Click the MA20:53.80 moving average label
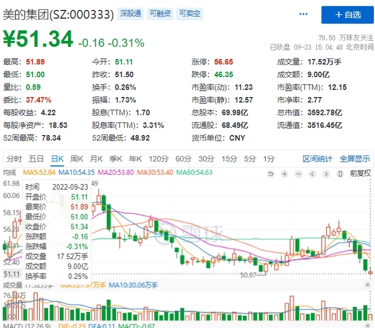 point(116,172)
